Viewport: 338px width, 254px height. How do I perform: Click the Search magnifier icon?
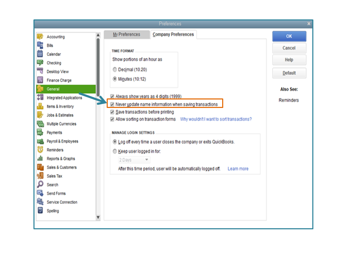[x=40, y=185]
